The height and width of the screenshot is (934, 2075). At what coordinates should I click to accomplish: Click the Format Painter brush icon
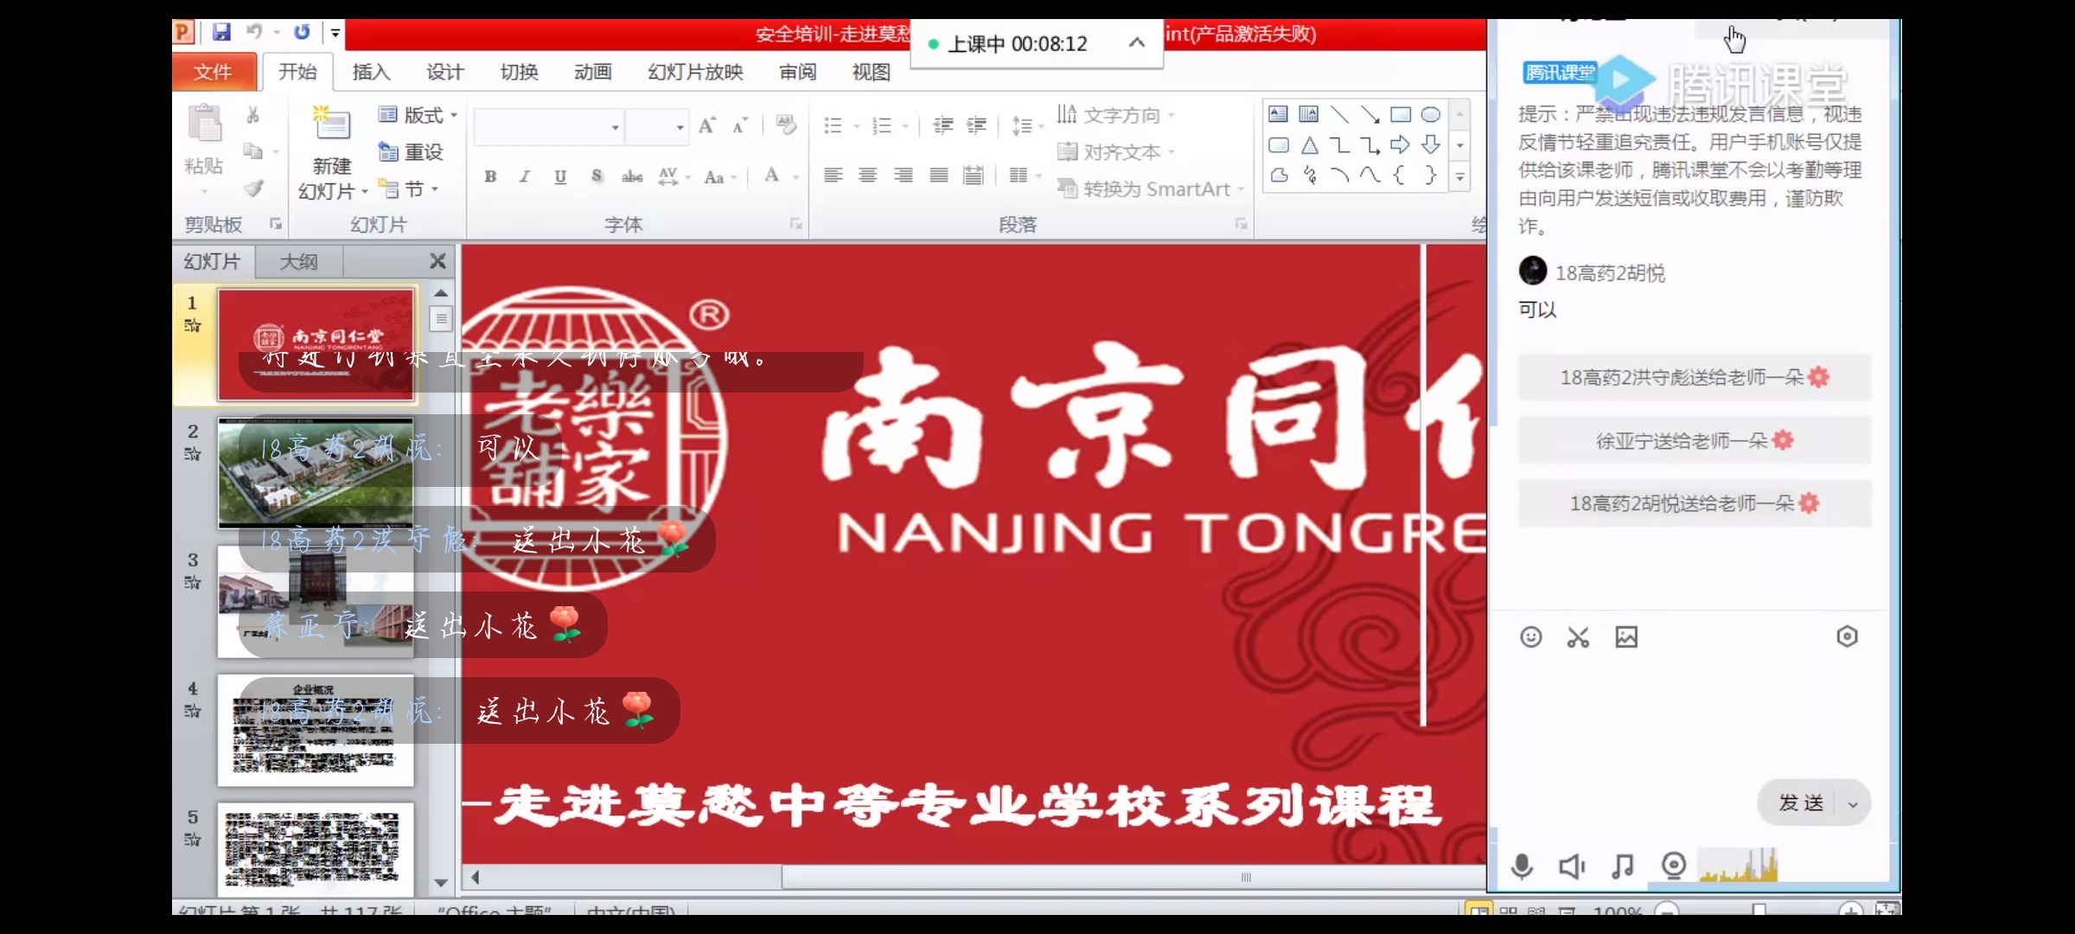pos(252,188)
